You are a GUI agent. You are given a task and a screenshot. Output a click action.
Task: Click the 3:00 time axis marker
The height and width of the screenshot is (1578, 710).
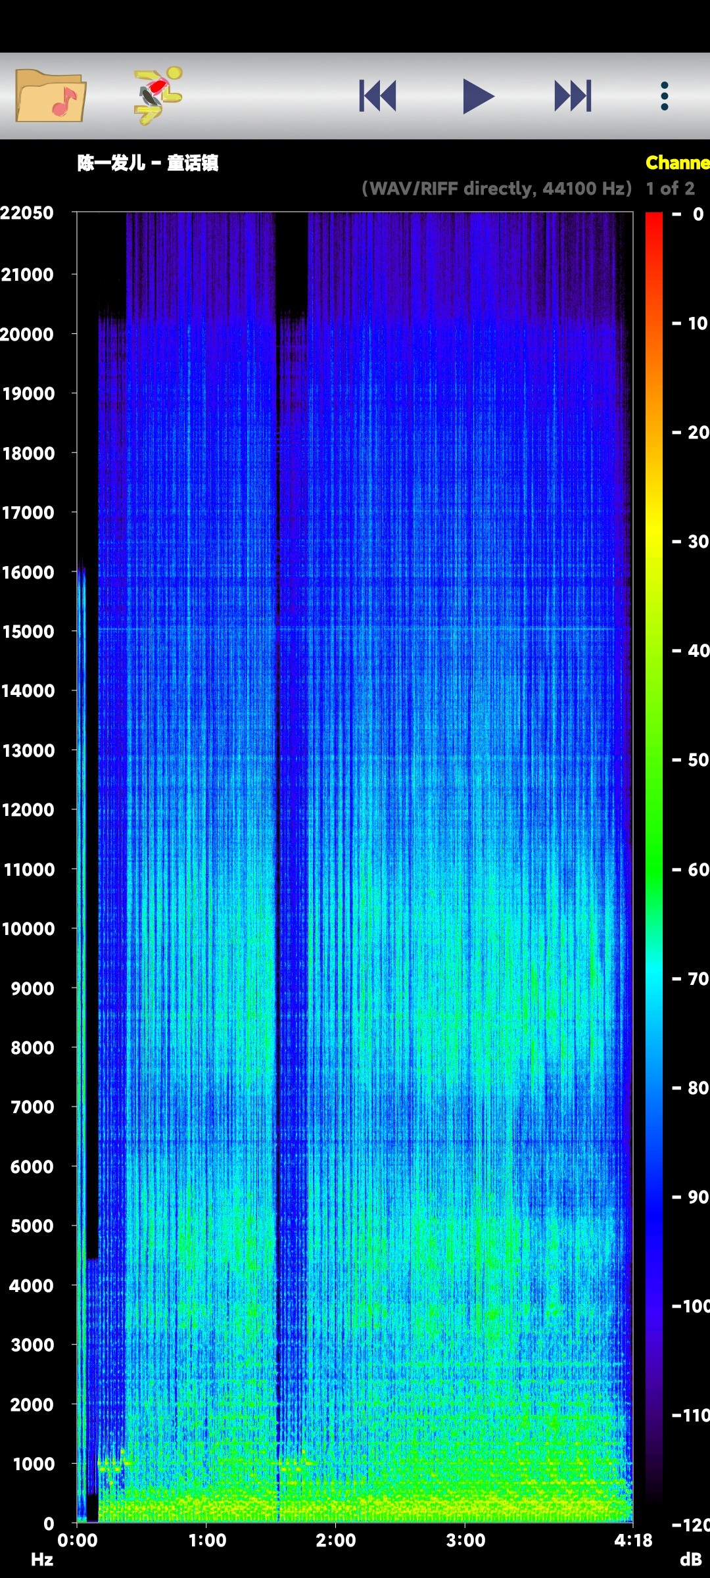[465, 1541]
